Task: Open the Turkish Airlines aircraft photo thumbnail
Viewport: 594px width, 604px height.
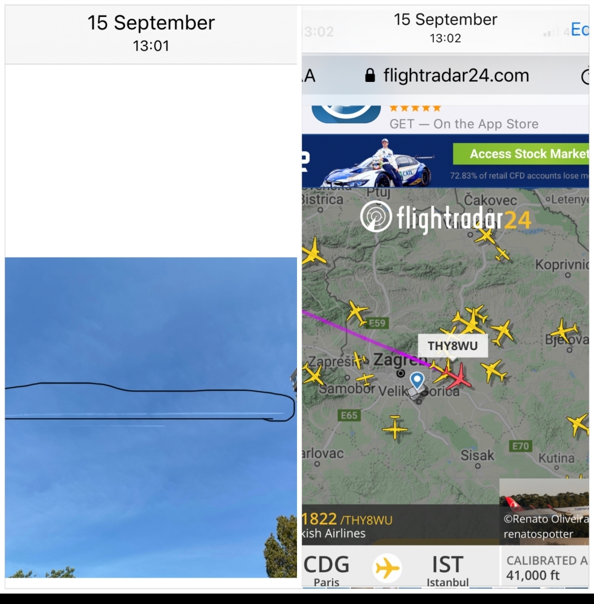Action: (x=544, y=512)
